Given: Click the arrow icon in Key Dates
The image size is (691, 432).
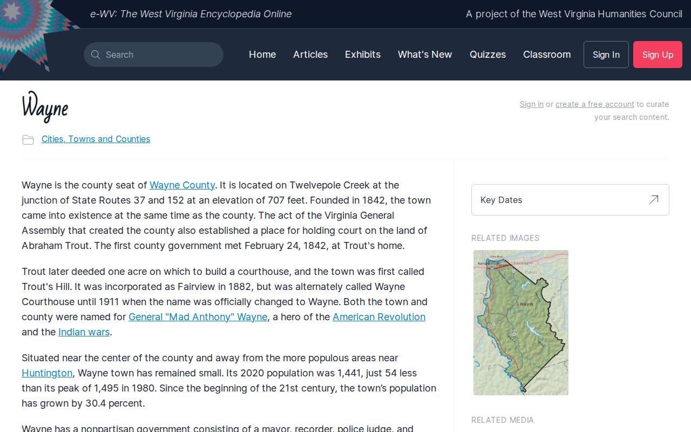Looking at the screenshot, I should pyautogui.click(x=654, y=200).
